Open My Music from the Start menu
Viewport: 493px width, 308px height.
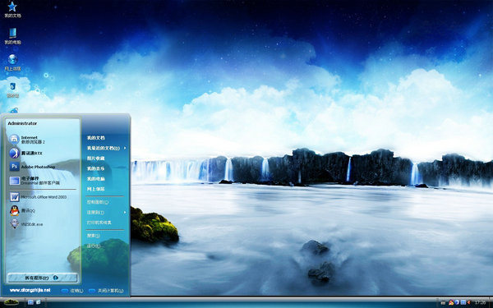pyautogui.click(x=95, y=168)
